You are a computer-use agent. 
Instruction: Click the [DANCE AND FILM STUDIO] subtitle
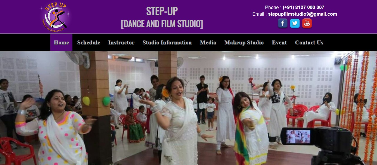[x=162, y=24]
